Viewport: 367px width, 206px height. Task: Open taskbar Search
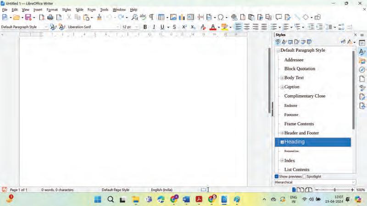[111, 200]
